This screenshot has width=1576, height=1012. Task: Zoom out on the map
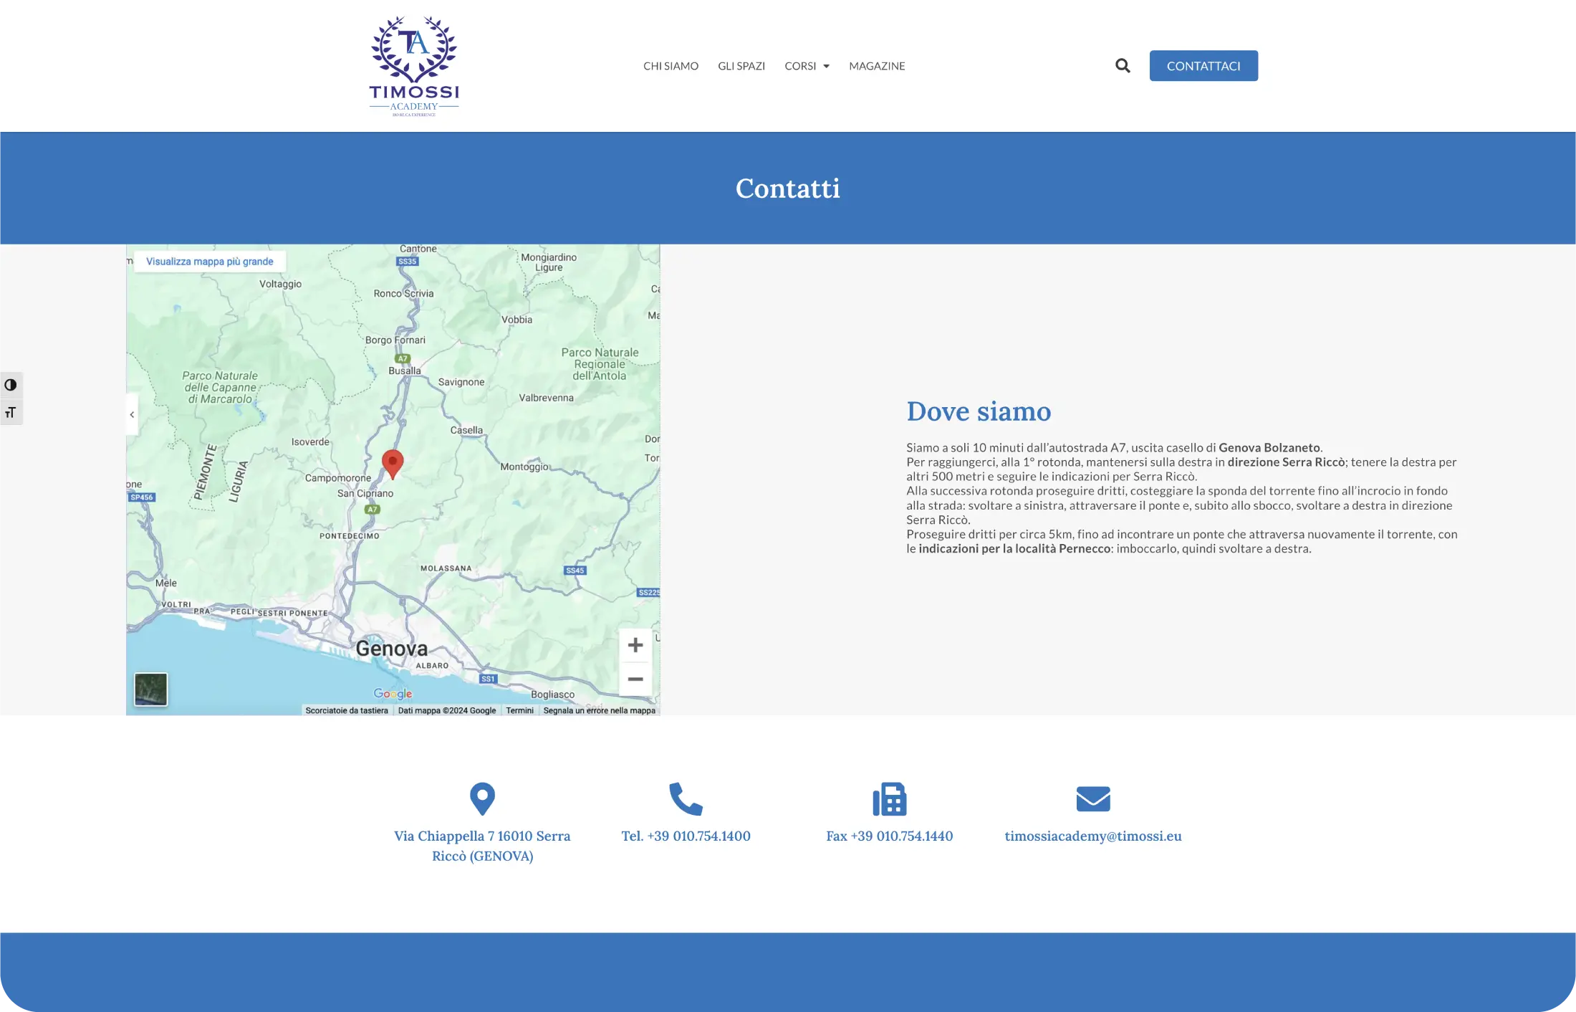635,679
